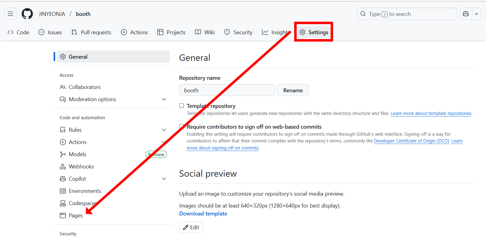Click the Wiki tab book icon
The image size is (486, 243).
pos(198,32)
